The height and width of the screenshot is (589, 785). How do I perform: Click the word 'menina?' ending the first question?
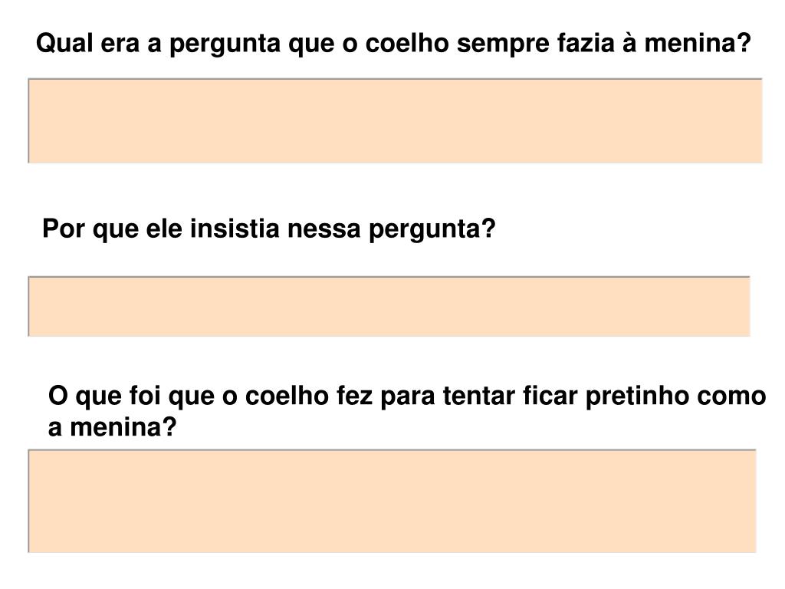(698, 43)
